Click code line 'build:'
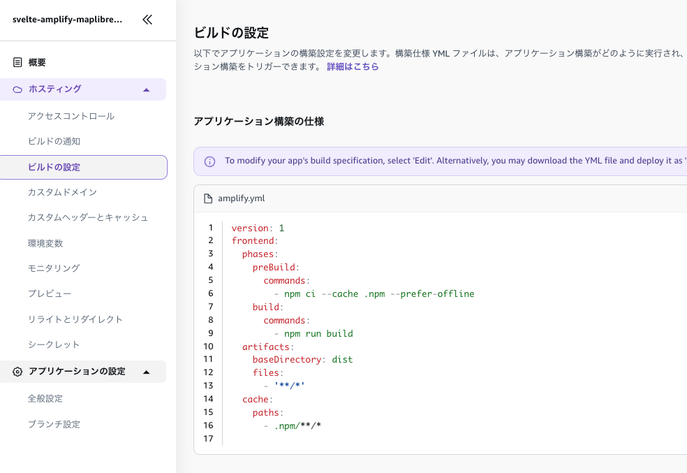The height and width of the screenshot is (473, 687). click(x=267, y=307)
